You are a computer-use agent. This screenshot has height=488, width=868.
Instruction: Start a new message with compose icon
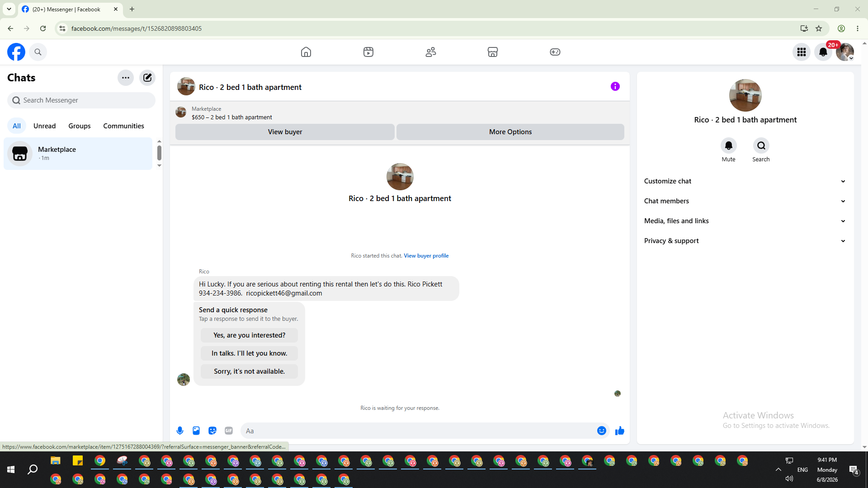click(x=147, y=78)
